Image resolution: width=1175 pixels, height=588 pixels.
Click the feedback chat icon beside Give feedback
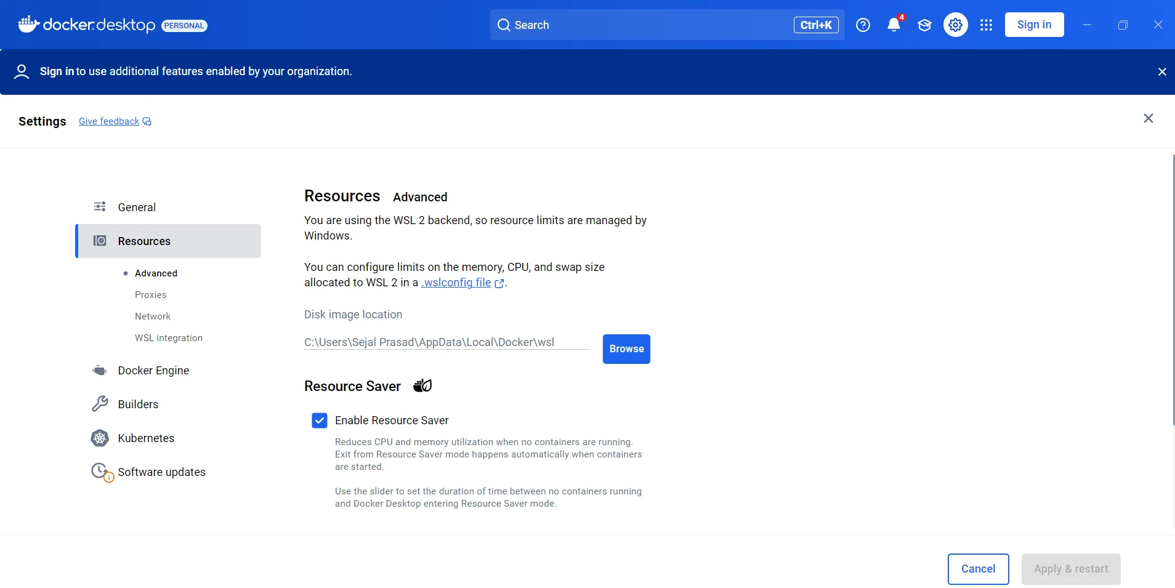(147, 121)
